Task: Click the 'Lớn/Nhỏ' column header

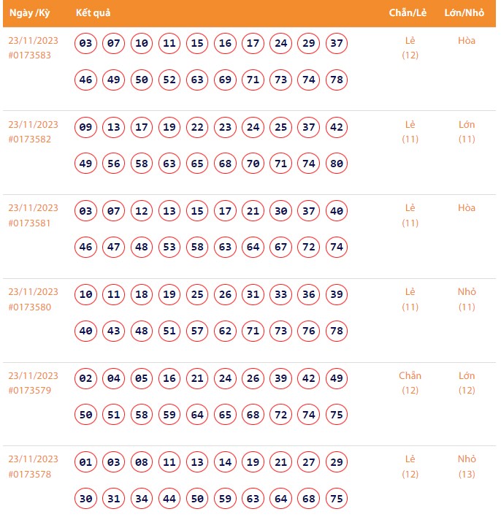Action: click(464, 13)
